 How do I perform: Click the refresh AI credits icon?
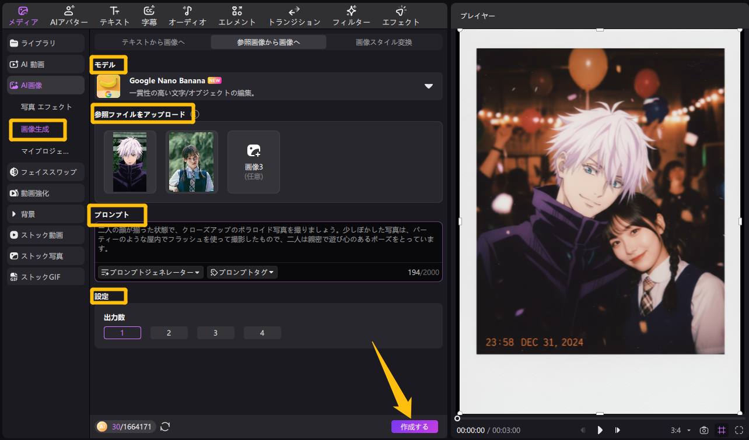(x=165, y=427)
